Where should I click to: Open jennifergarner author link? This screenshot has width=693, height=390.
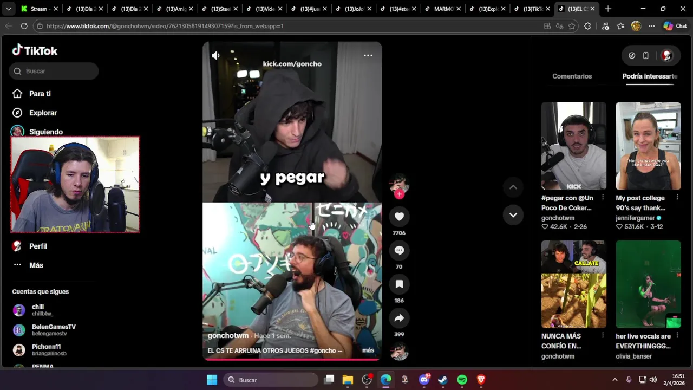(x=635, y=218)
